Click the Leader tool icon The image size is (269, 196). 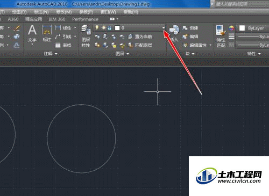[58, 37]
